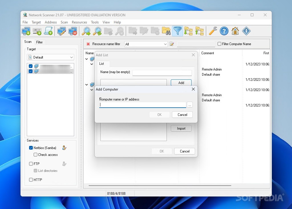Image resolution: width=292 pixels, height=209 pixels.
Task: Click the Add IP range toolbar icon
Action: pyautogui.click(x=37, y=31)
